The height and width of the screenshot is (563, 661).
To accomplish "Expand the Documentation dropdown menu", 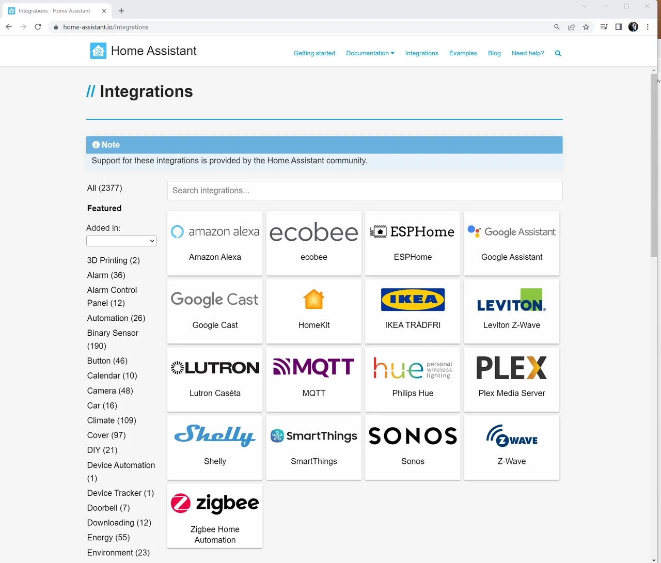I will pyautogui.click(x=370, y=53).
